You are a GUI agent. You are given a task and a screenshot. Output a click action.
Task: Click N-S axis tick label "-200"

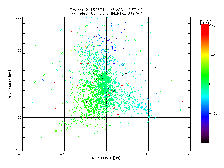17,150
